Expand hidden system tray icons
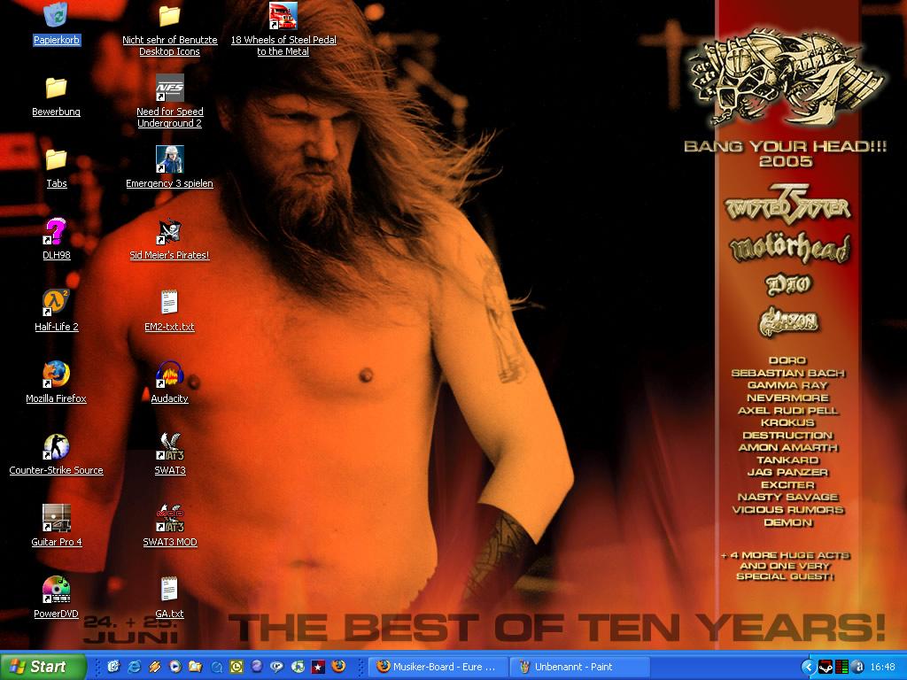 click(808, 668)
